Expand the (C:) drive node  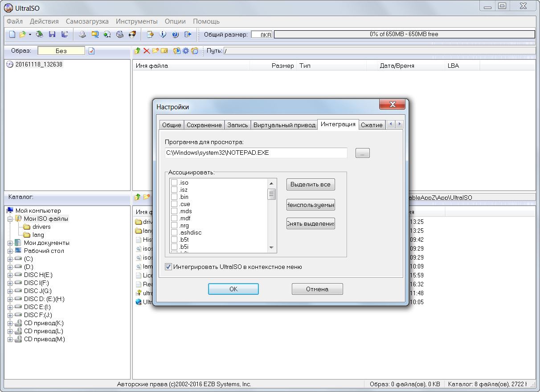pyautogui.click(x=10, y=259)
